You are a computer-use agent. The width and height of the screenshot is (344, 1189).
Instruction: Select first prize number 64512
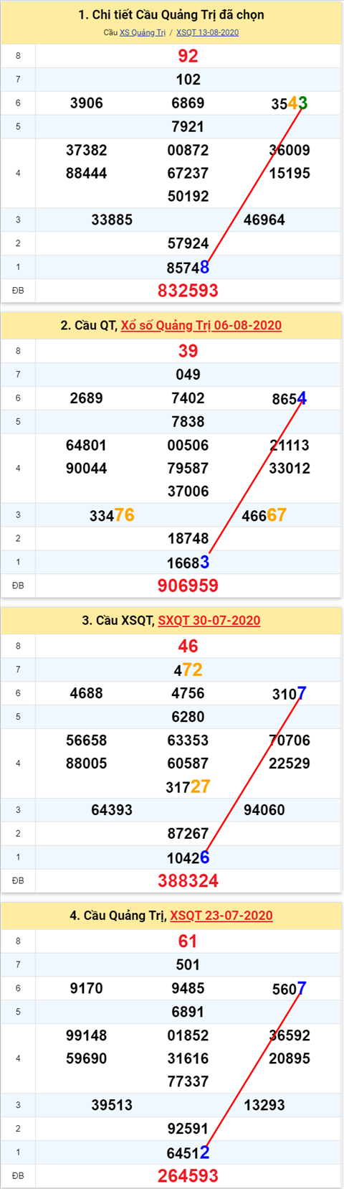pos(188,1152)
